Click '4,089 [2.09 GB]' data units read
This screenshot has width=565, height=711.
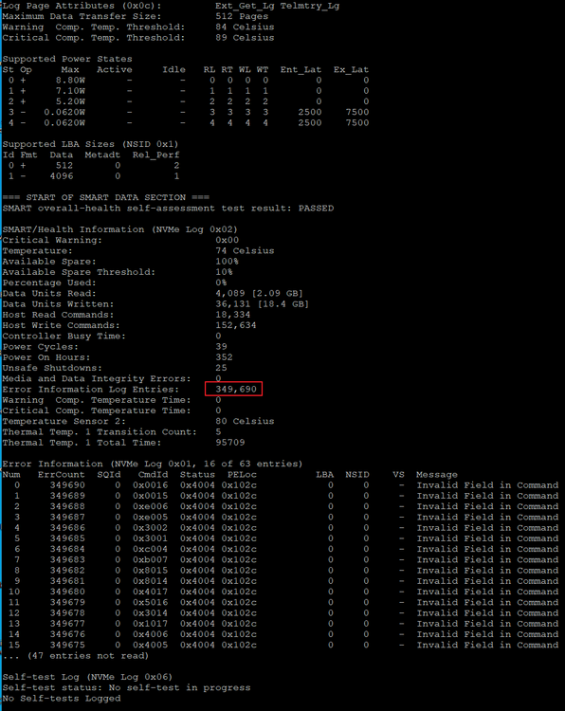259,293
